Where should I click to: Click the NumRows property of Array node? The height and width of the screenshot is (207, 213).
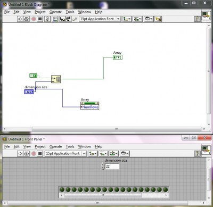click(x=90, y=107)
